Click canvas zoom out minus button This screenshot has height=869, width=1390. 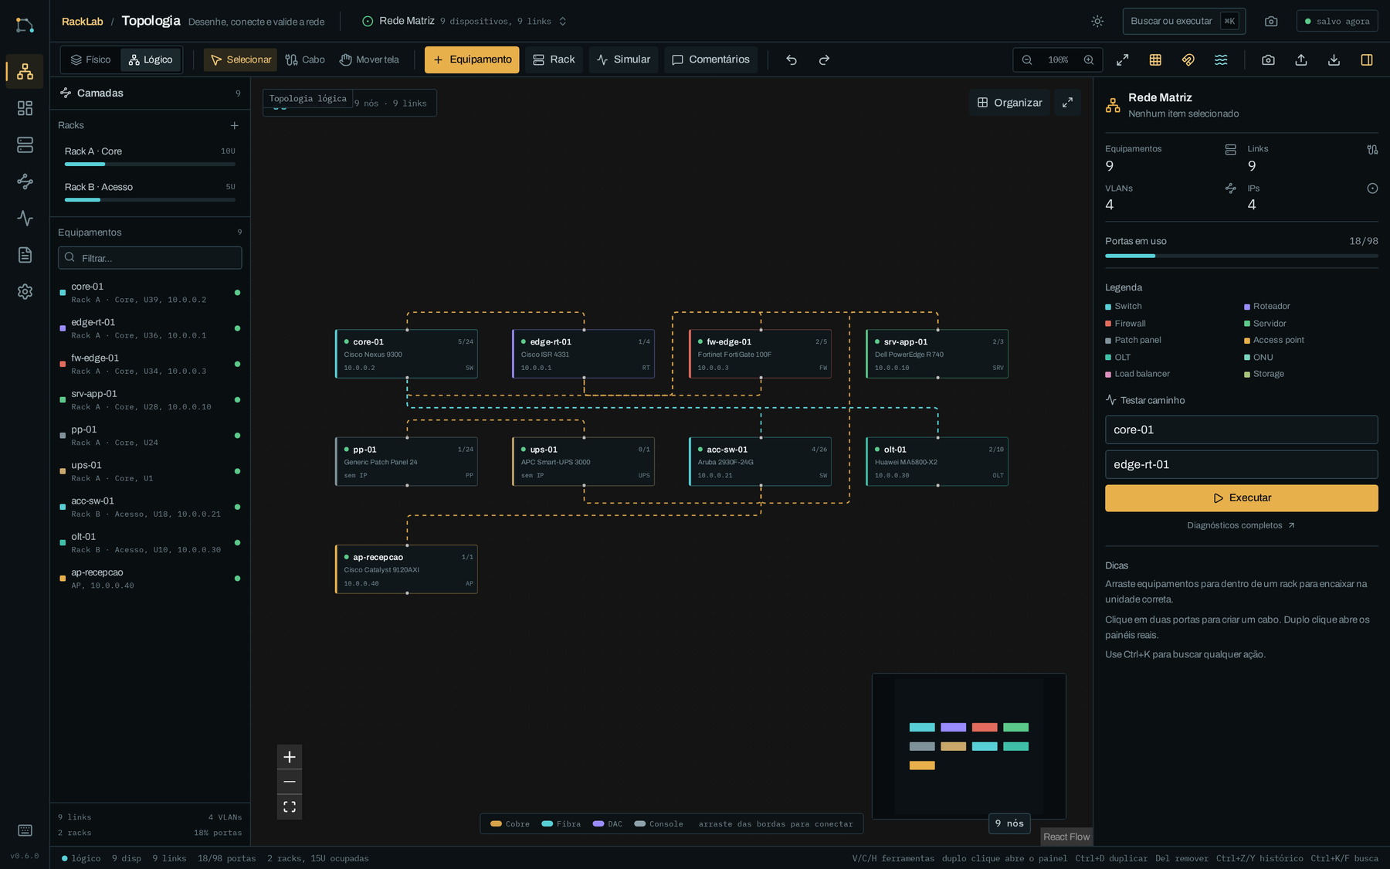(290, 782)
